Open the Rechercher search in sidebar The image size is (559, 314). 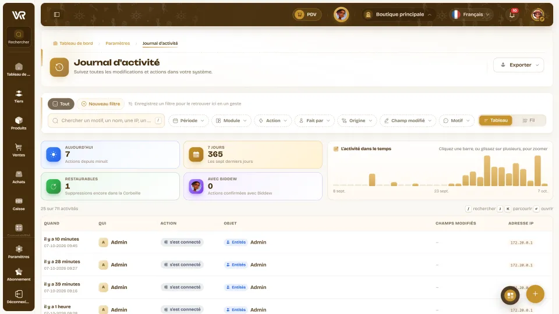19,37
